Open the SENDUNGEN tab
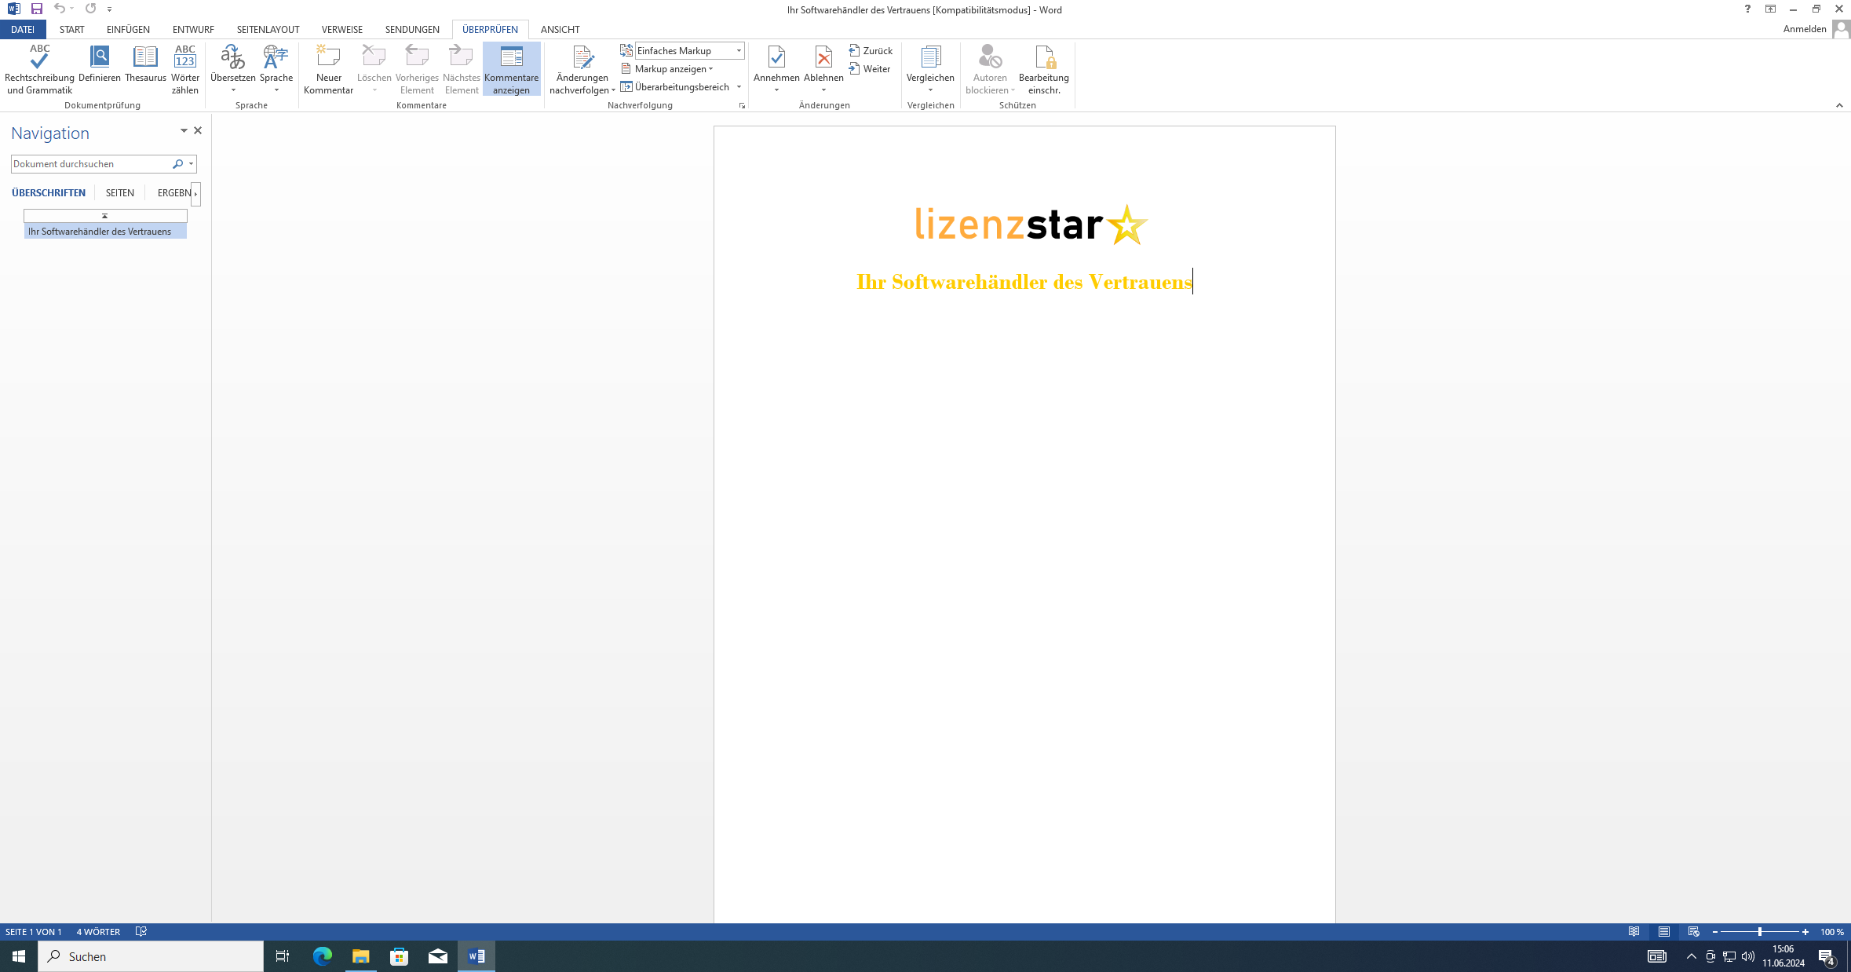The width and height of the screenshot is (1851, 972). [412, 29]
